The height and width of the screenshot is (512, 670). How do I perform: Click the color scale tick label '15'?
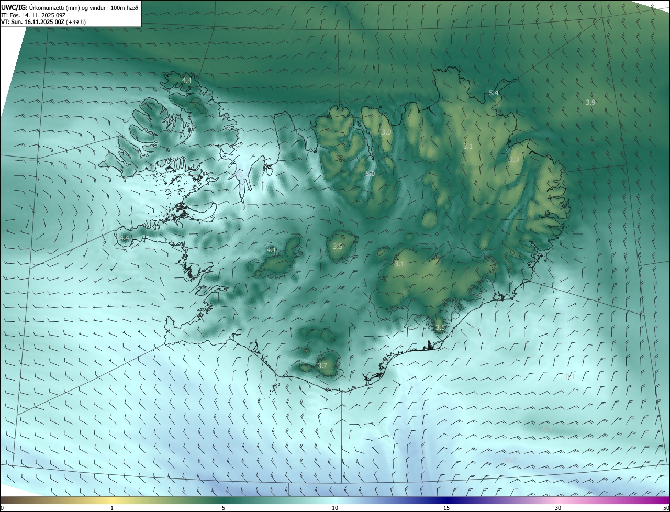(x=446, y=508)
